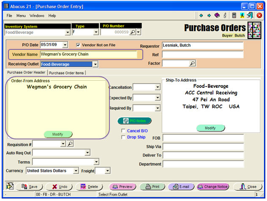Open the Windows menu

pyautogui.click(x=37, y=16)
